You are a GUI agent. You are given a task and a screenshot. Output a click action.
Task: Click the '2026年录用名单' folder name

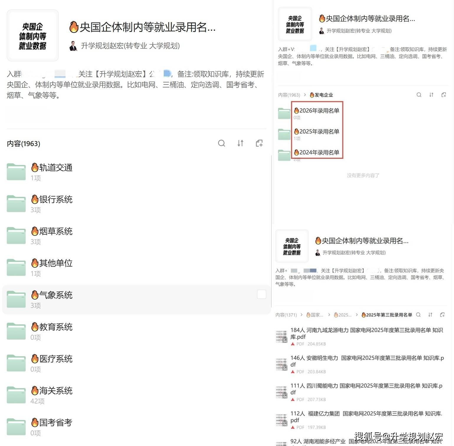coord(317,111)
